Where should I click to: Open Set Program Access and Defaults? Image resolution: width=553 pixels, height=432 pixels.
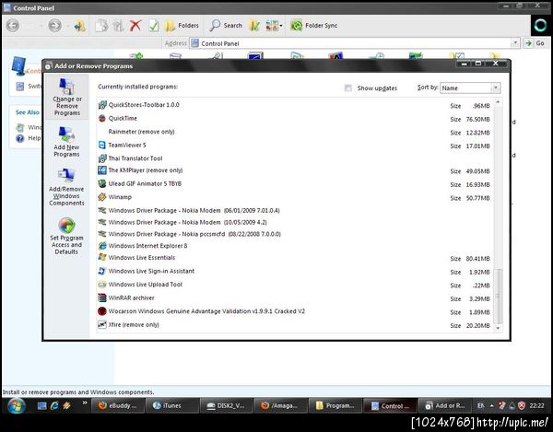click(66, 236)
